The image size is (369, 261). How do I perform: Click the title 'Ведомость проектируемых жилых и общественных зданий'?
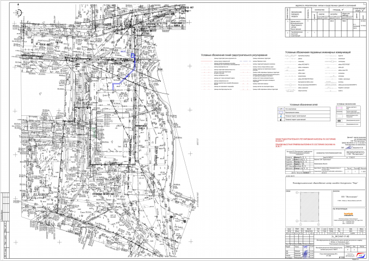click(x=326, y=5)
